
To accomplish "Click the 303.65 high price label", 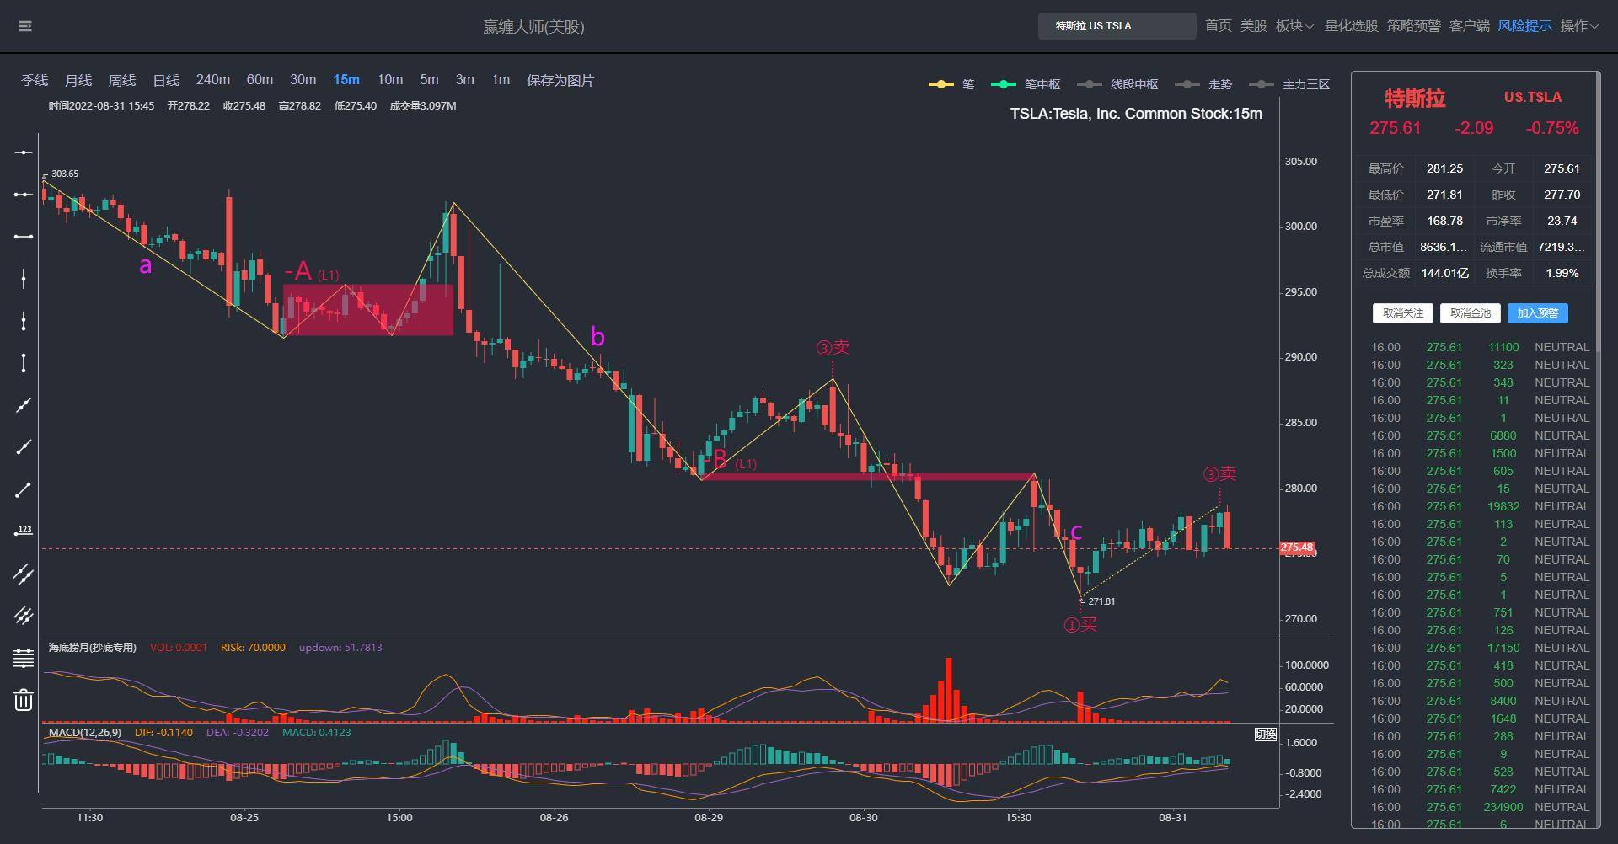I will coord(65,174).
